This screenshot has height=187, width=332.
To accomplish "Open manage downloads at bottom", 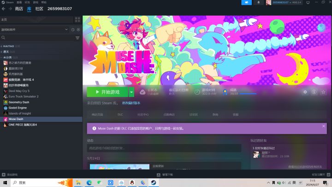I will point(165,175).
